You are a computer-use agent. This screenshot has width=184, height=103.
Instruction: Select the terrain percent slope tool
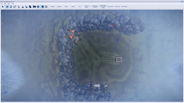tap(26, 7)
